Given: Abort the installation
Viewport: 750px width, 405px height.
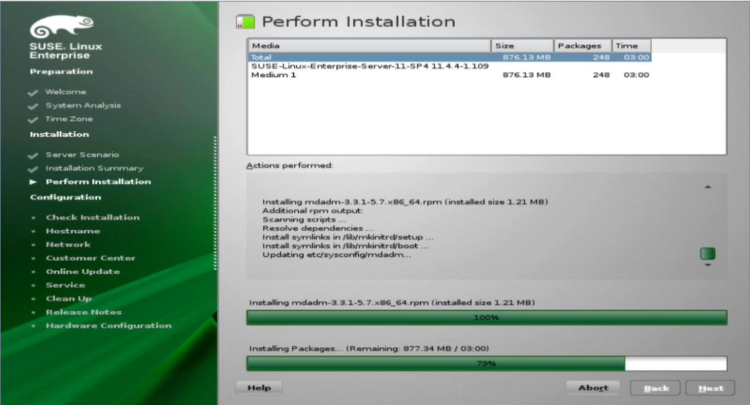Looking at the screenshot, I should click(x=593, y=388).
